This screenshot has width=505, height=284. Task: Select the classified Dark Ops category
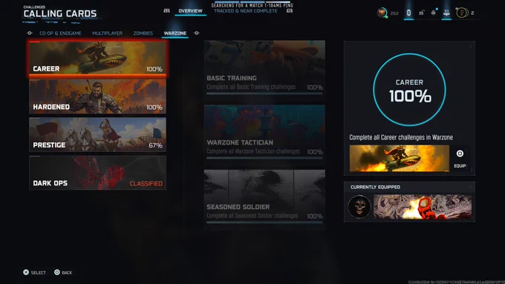point(97,173)
